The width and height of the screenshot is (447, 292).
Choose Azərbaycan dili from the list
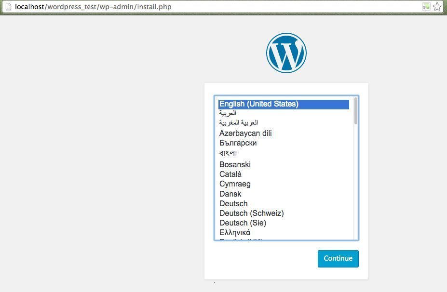click(284, 133)
